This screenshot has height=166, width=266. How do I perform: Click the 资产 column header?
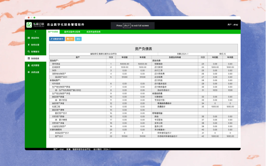[78, 57]
